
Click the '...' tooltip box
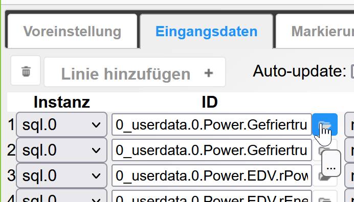pos(331,164)
